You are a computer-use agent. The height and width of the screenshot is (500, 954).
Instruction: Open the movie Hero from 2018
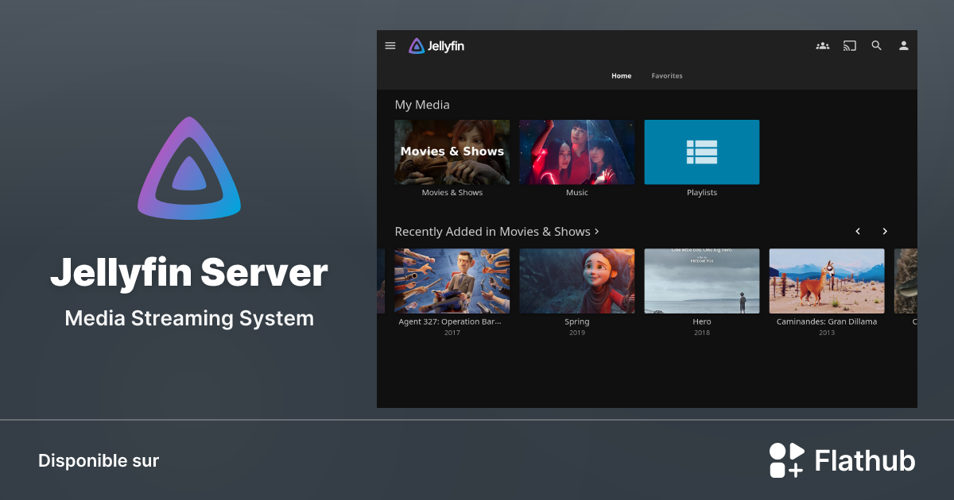point(702,280)
